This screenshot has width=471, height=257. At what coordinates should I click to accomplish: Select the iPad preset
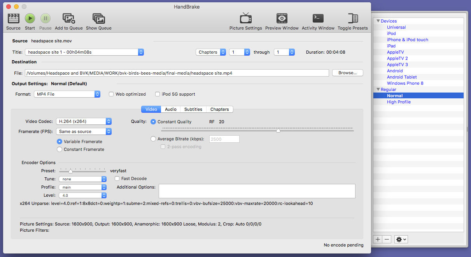(x=391, y=46)
